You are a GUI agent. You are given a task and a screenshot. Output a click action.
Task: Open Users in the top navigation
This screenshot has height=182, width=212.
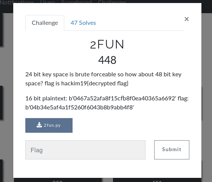click(48, 2)
